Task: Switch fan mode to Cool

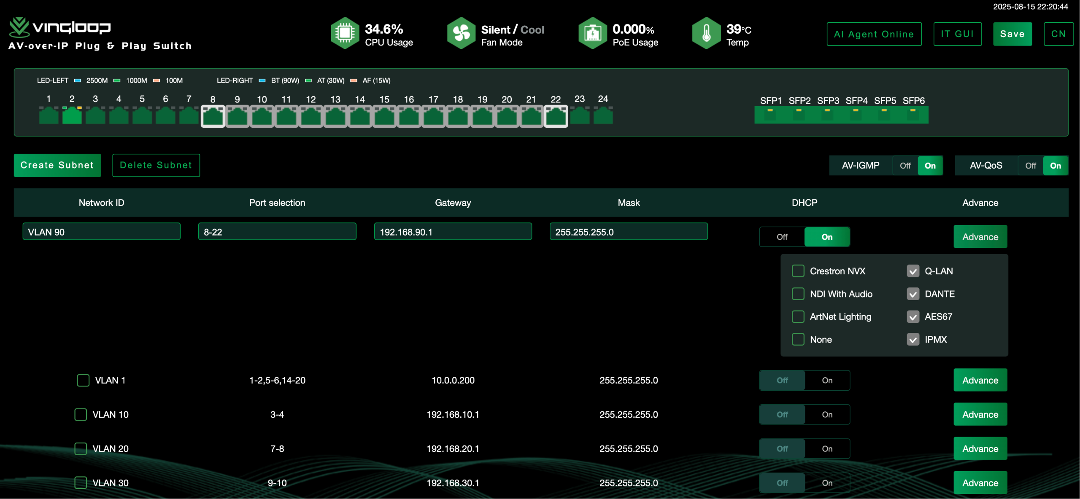Action: tap(532, 30)
